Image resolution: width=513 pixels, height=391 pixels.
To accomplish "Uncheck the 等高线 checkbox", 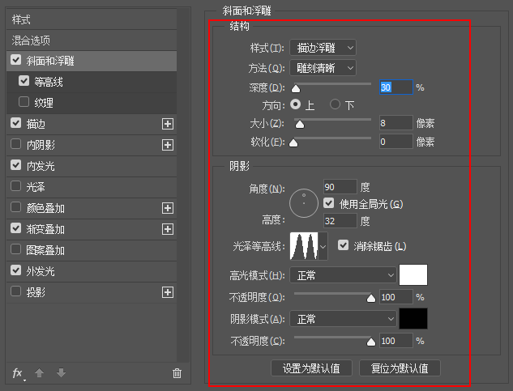I will (x=24, y=81).
